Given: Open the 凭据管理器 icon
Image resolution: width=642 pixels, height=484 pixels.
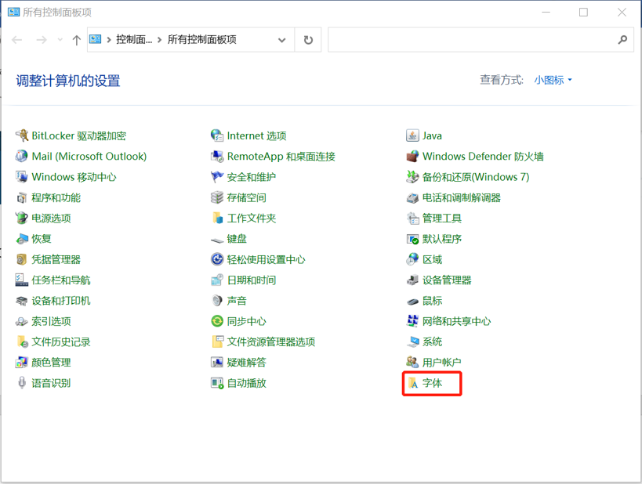Looking at the screenshot, I should (21, 259).
